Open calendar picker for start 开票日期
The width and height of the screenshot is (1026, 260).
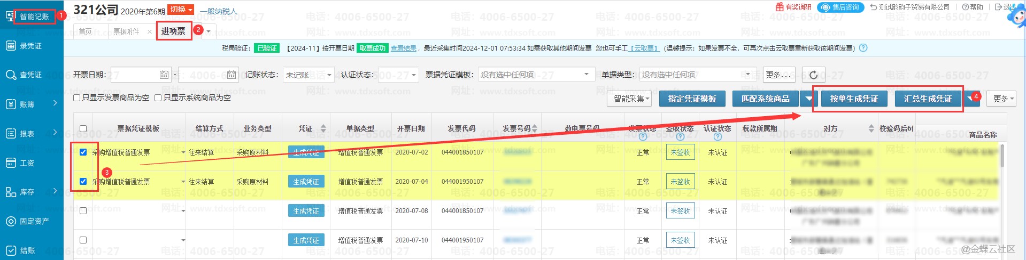pos(164,75)
